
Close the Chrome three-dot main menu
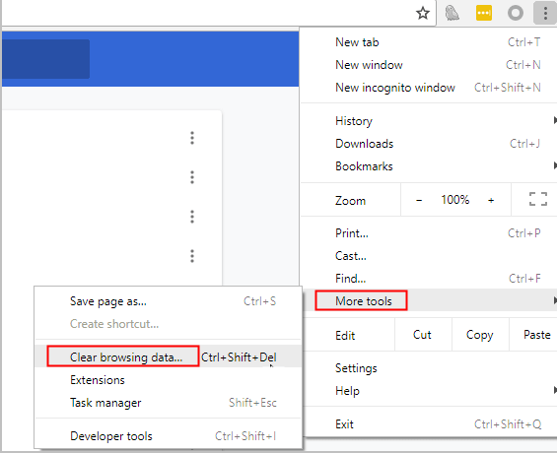pyautogui.click(x=545, y=13)
